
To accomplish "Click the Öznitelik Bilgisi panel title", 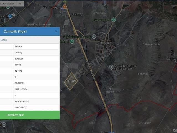I will pos(15,31).
